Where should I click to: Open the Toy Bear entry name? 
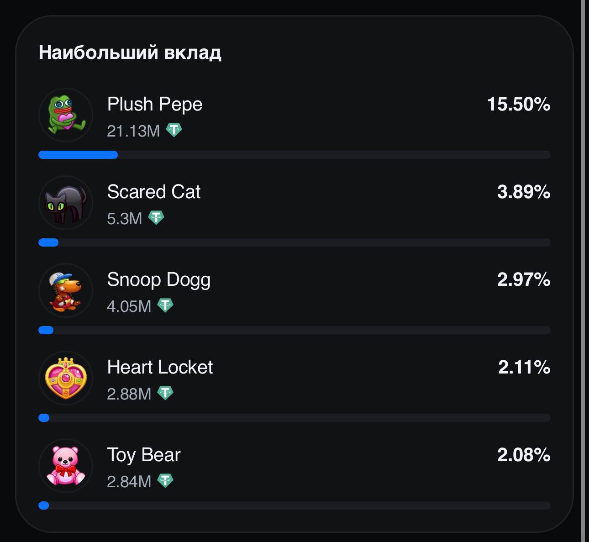(x=144, y=455)
